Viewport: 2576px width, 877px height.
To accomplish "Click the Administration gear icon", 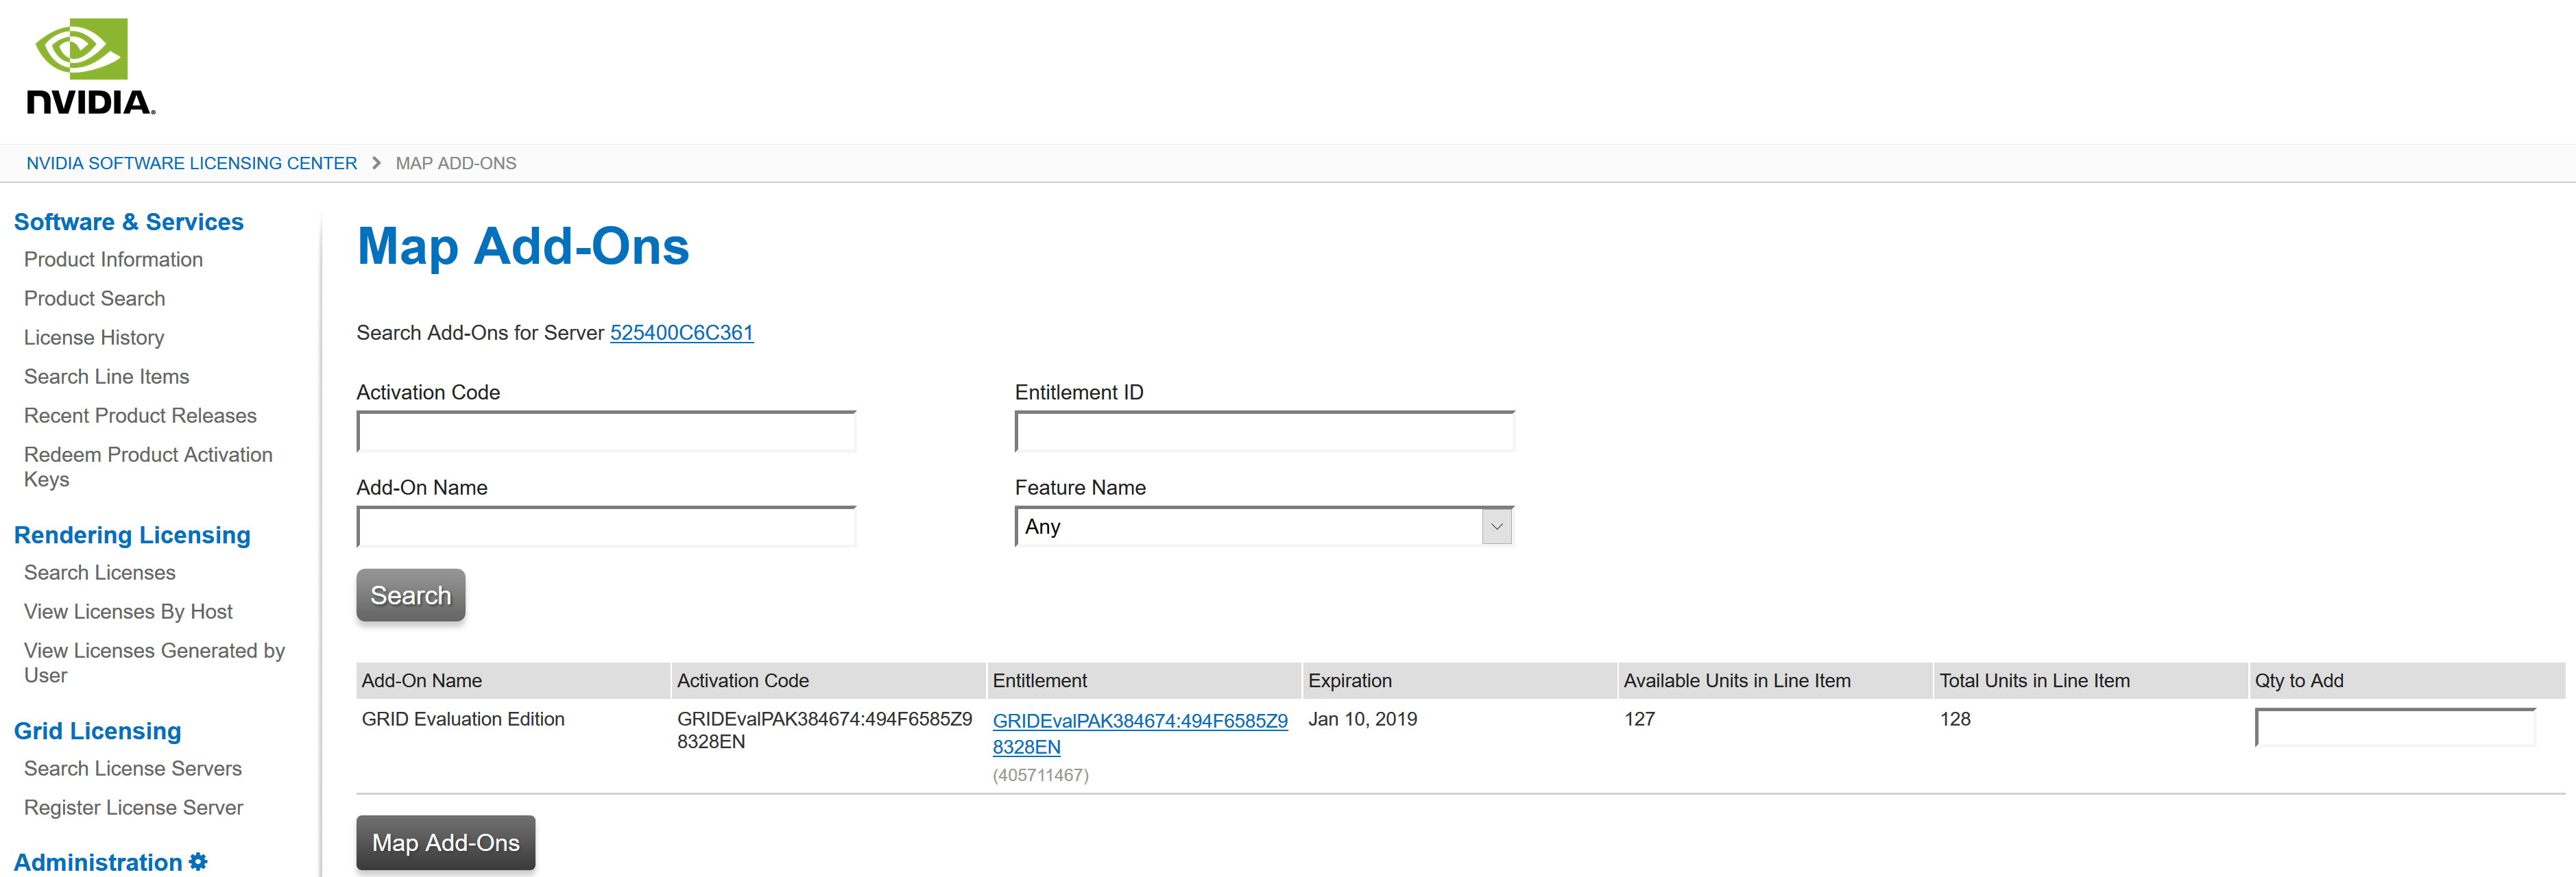I will pyautogui.click(x=198, y=861).
